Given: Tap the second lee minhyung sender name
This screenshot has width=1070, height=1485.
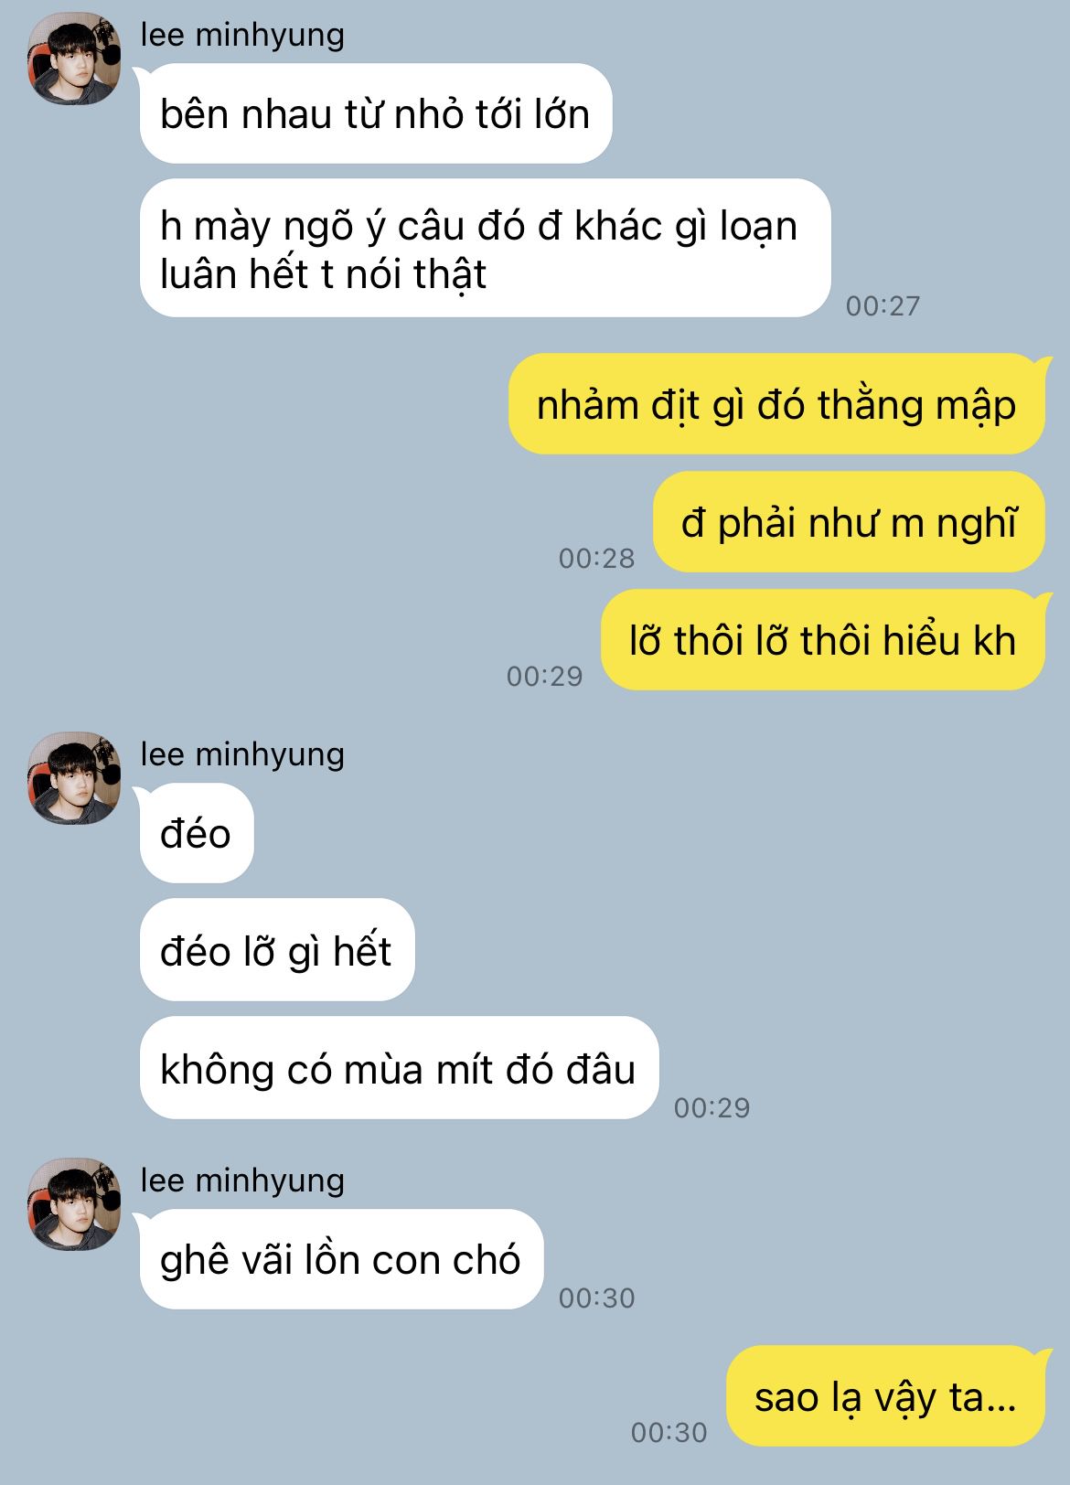Looking at the screenshot, I should [242, 754].
